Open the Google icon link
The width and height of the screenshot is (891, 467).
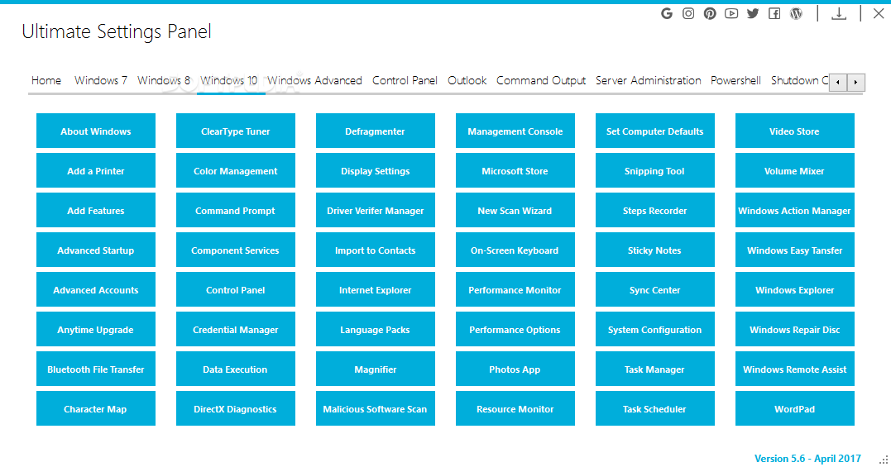[x=667, y=13]
